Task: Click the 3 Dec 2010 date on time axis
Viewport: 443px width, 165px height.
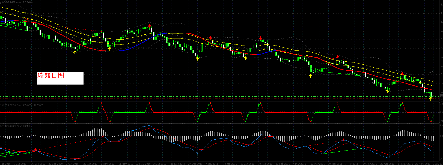Action: pos(160,164)
